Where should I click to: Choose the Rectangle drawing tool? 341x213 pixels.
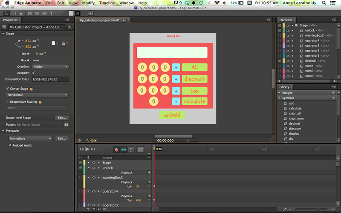pyautogui.click(x=30, y=14)
